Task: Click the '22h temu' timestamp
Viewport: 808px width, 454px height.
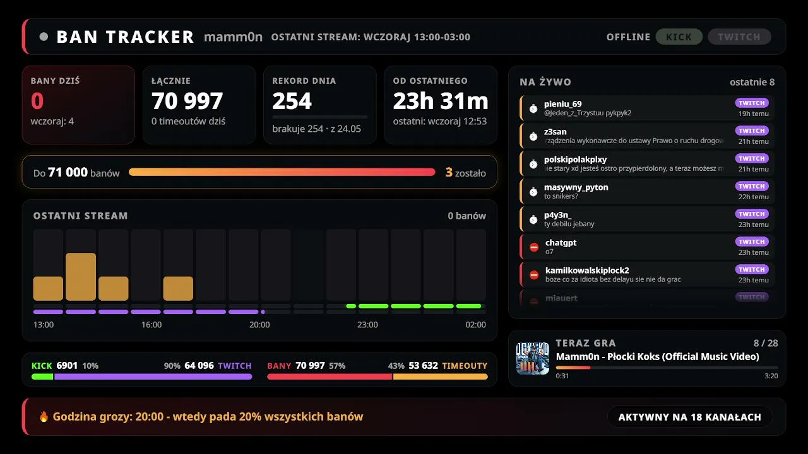Action: click(x=754, y=197)
